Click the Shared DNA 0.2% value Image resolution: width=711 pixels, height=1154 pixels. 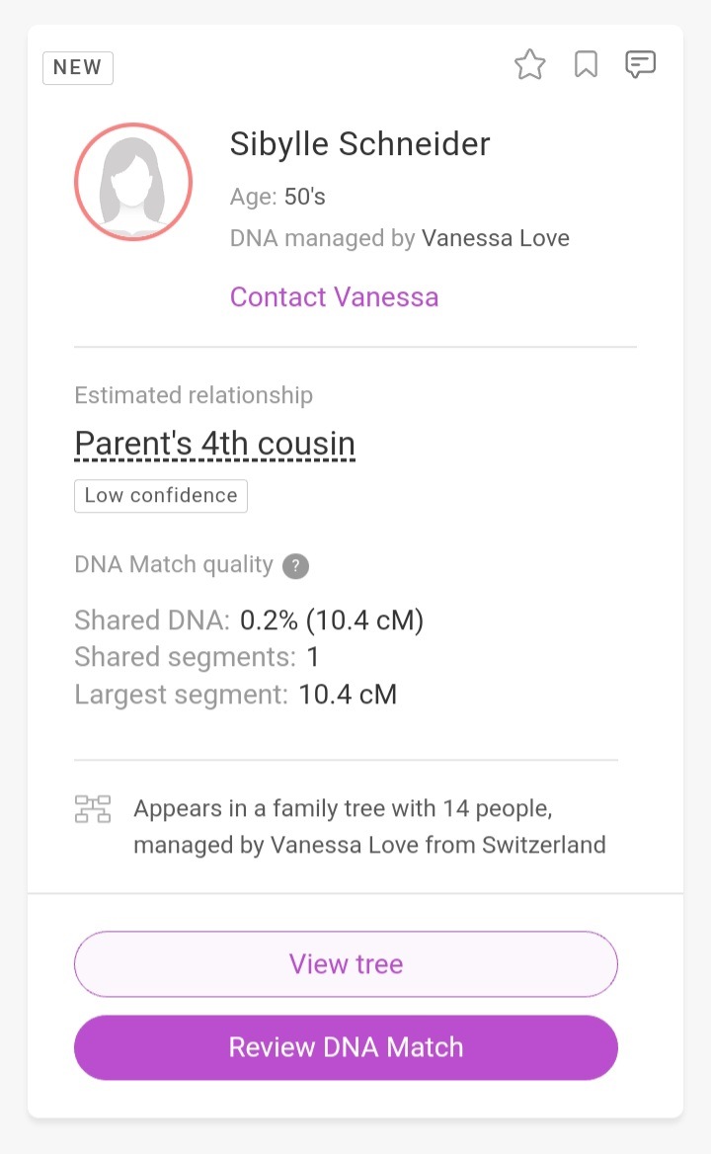(331, 620)
